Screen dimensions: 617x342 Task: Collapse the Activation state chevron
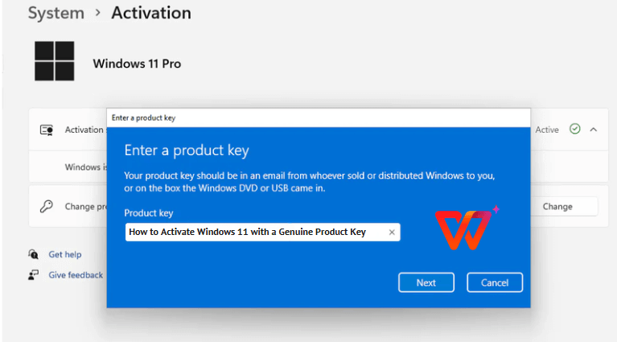pos(594,129)
